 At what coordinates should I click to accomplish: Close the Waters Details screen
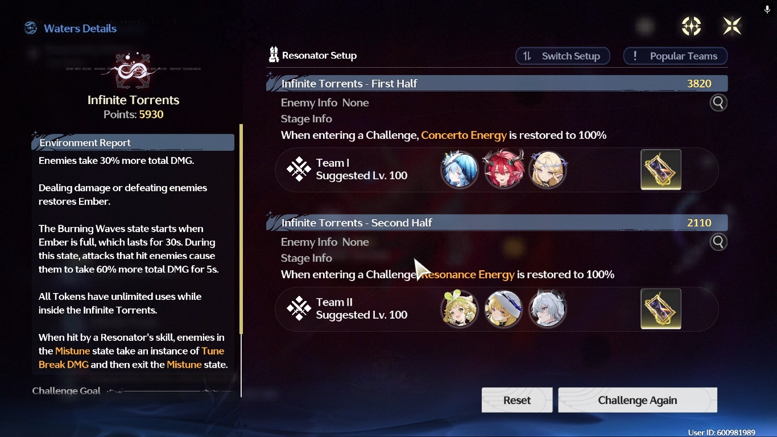pos(732,26)
